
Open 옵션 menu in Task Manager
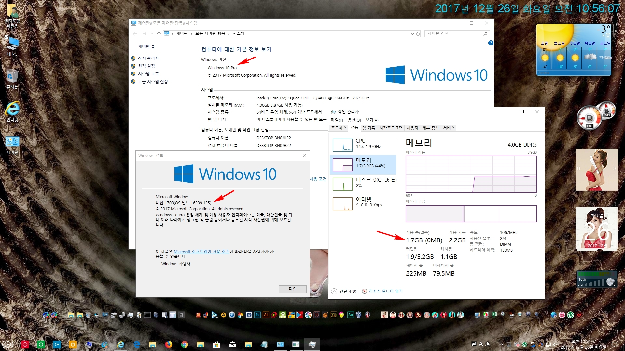click(x=354, y=120)
